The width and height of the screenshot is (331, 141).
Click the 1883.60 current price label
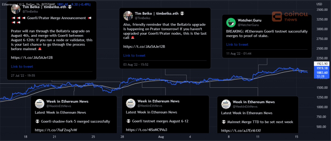(322, 73)
